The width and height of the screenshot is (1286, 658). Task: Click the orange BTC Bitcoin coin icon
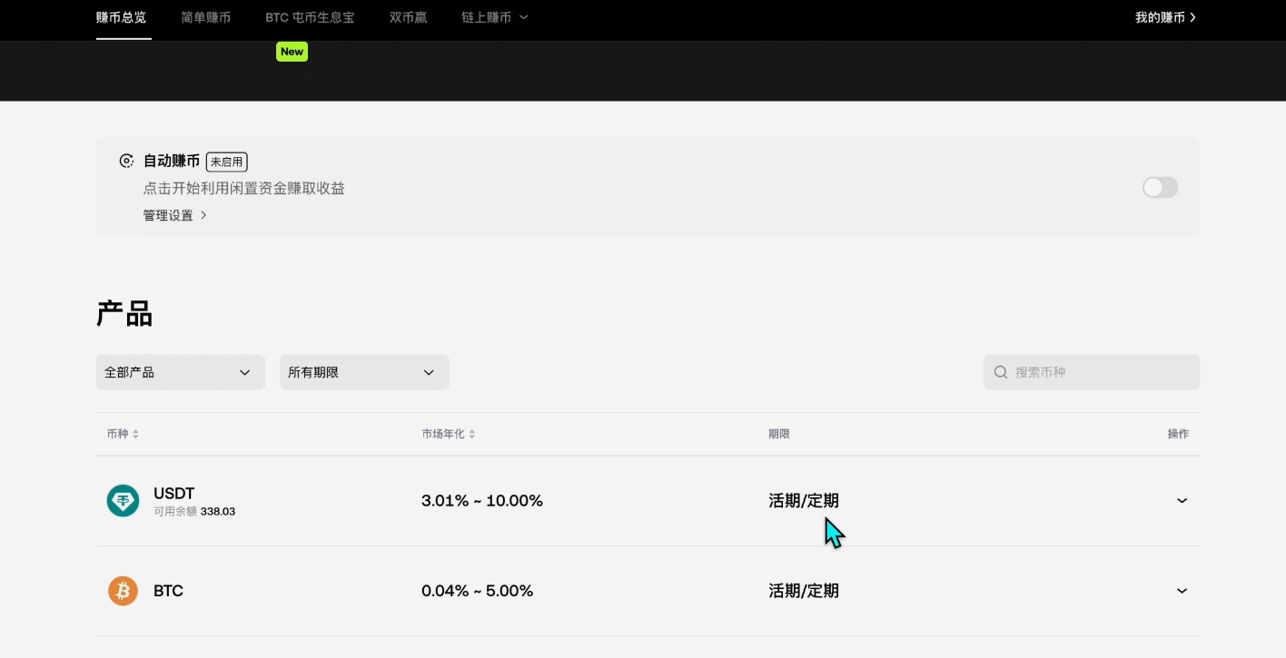[123, 591]
